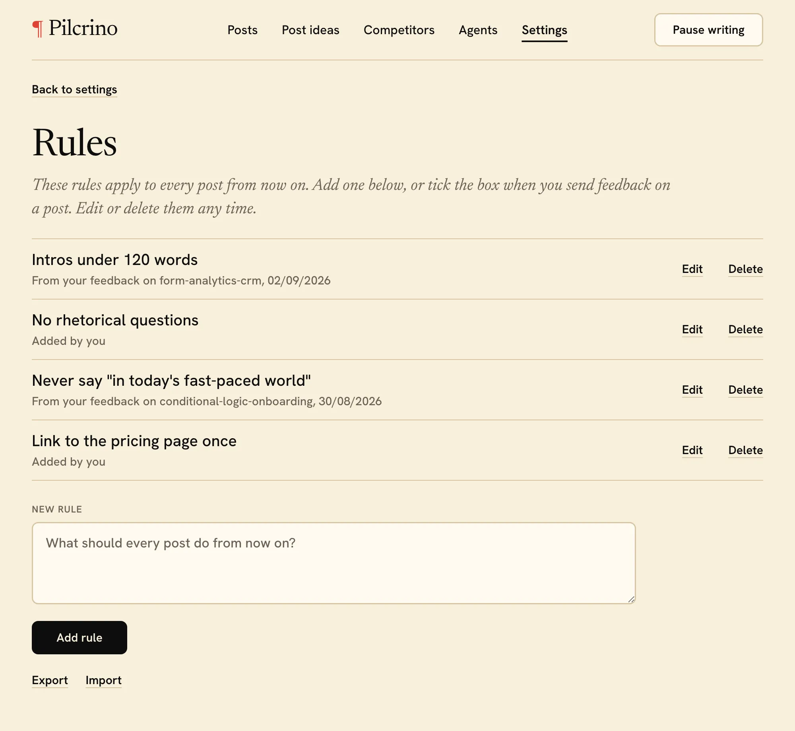The height and width of the screenshot is (731, 795).
Task: Click the rule title No rhetorical questions
Action: click(115, 320)
